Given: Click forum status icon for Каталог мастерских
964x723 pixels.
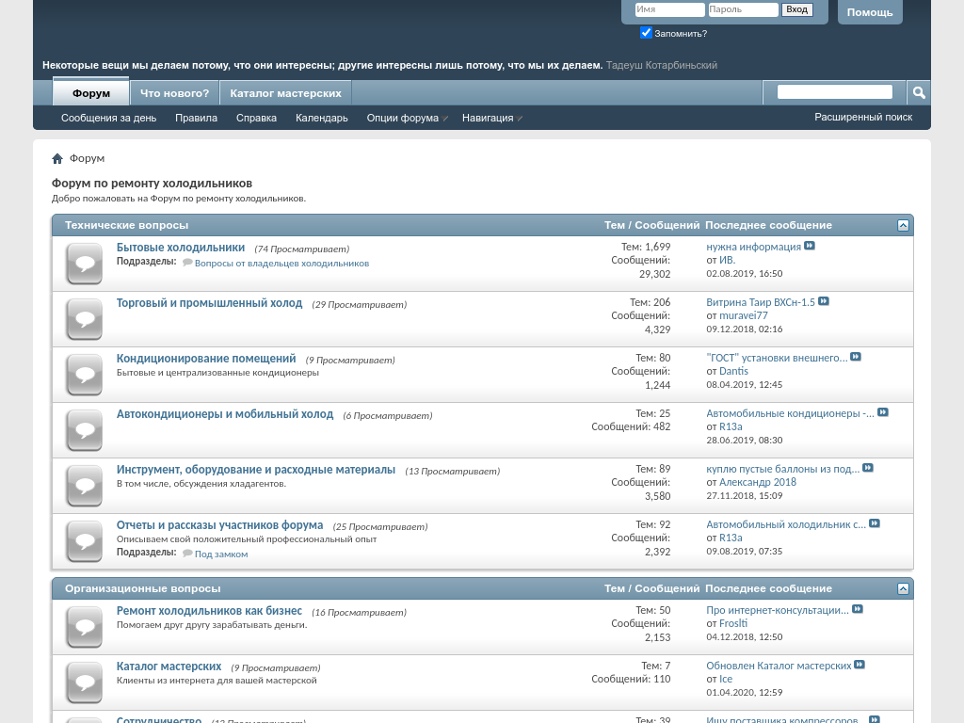Looking at the screenshot, I should (84, 683).
